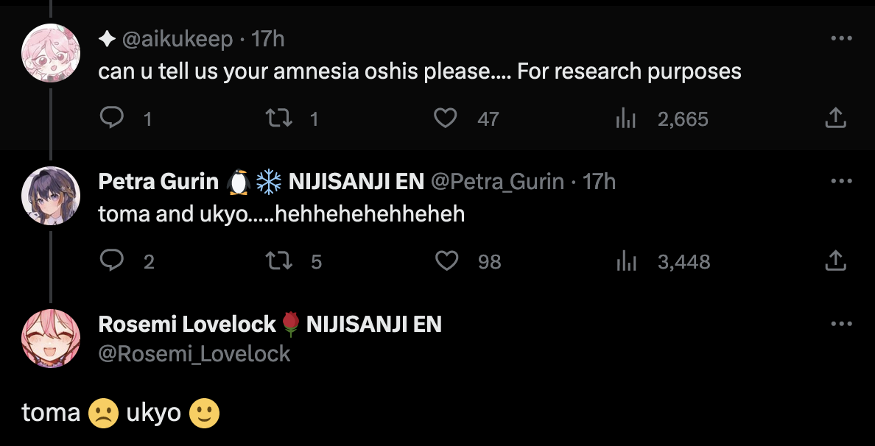Reply to the @aikukeep tweet

112,118
